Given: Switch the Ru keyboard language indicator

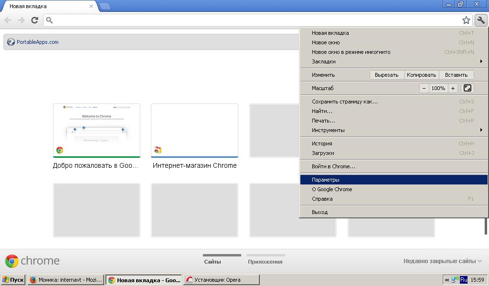Looking at the screenshot, I should [x=464, y=279].
